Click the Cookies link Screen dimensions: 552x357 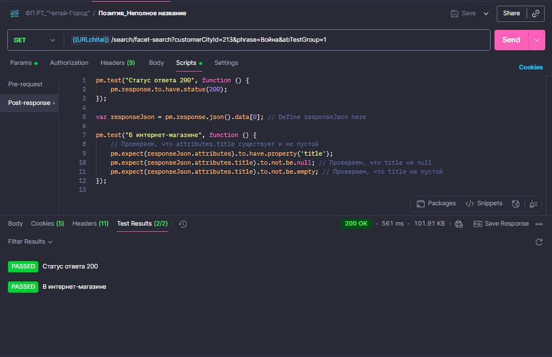click(531, 67)
